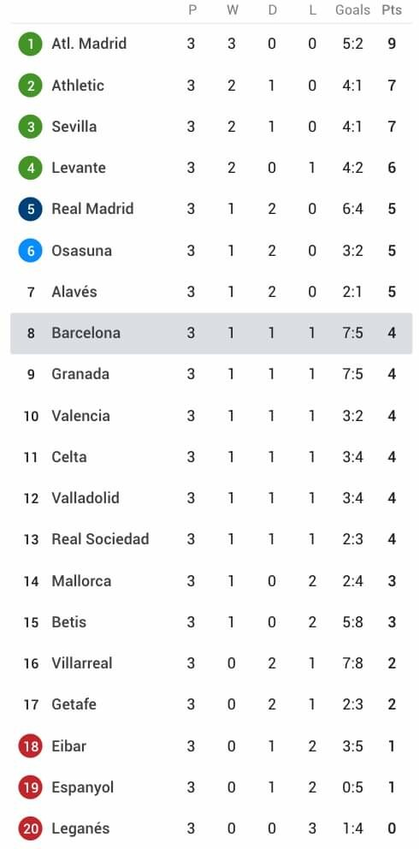This screenshot has width=419, height=849.
Task: Open the Atl. Madrid team link
Action: tap(89, 44)
